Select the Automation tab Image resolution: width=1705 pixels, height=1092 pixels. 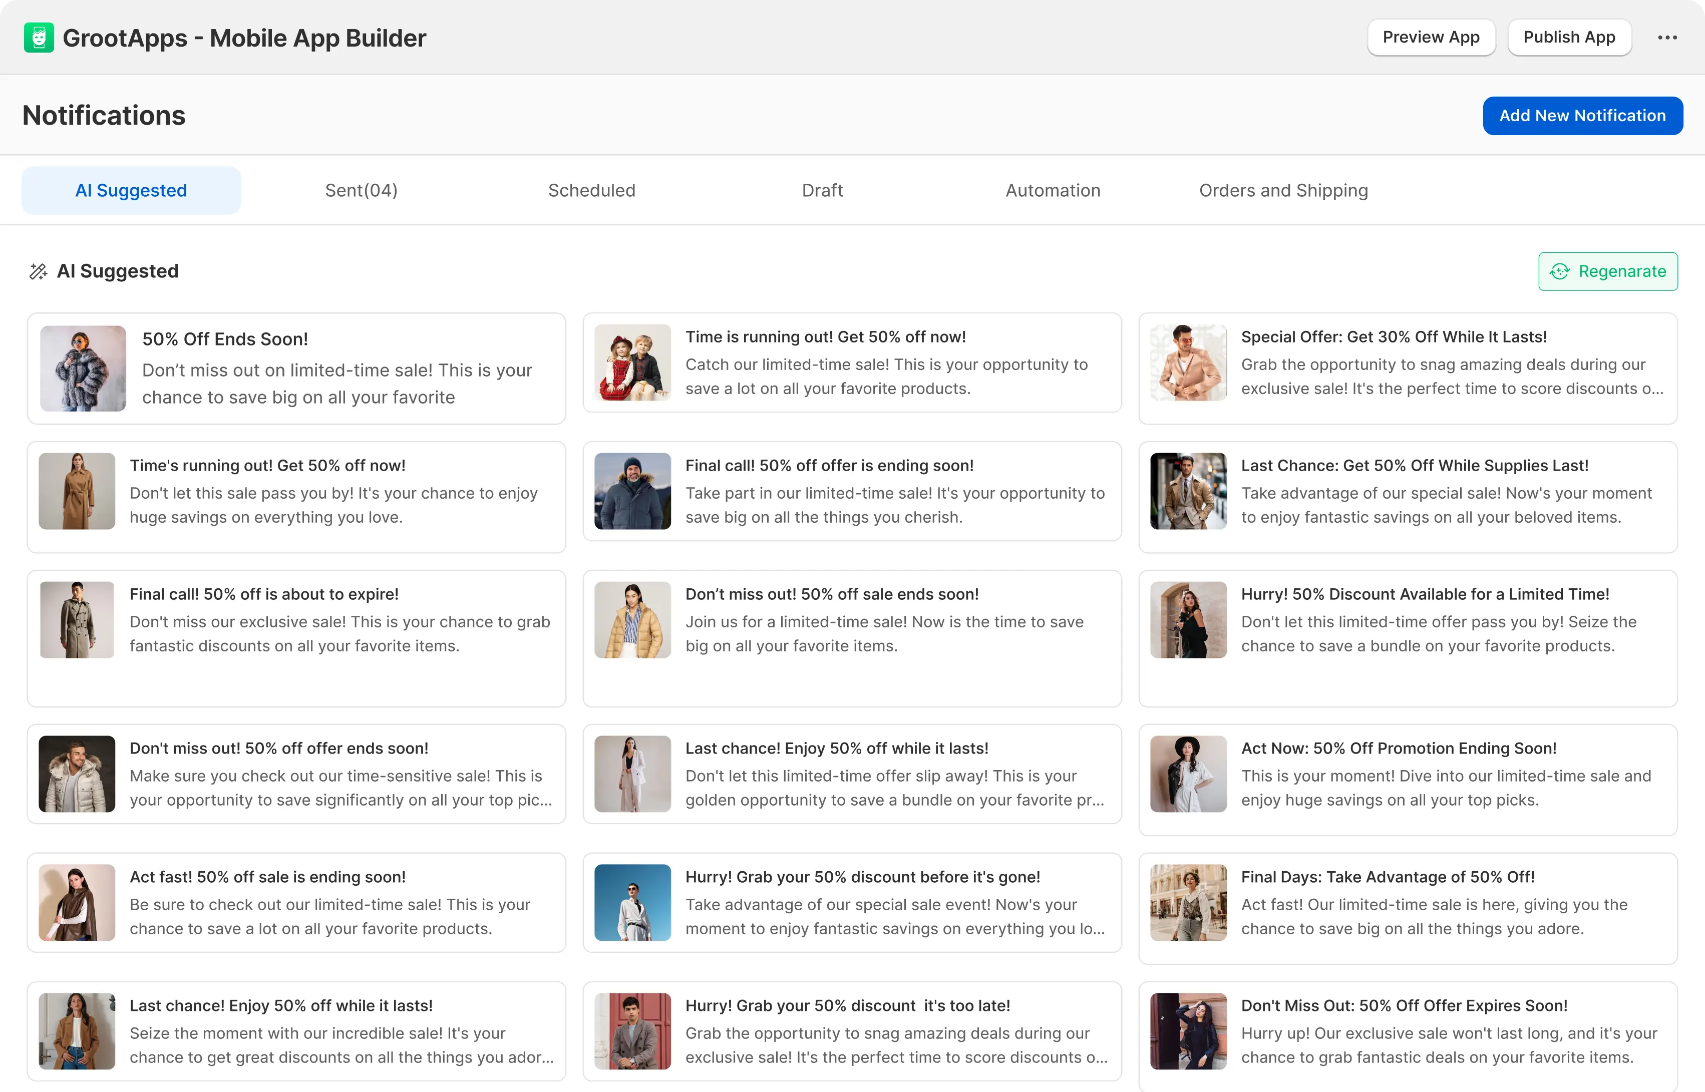tap(1052, 190)
